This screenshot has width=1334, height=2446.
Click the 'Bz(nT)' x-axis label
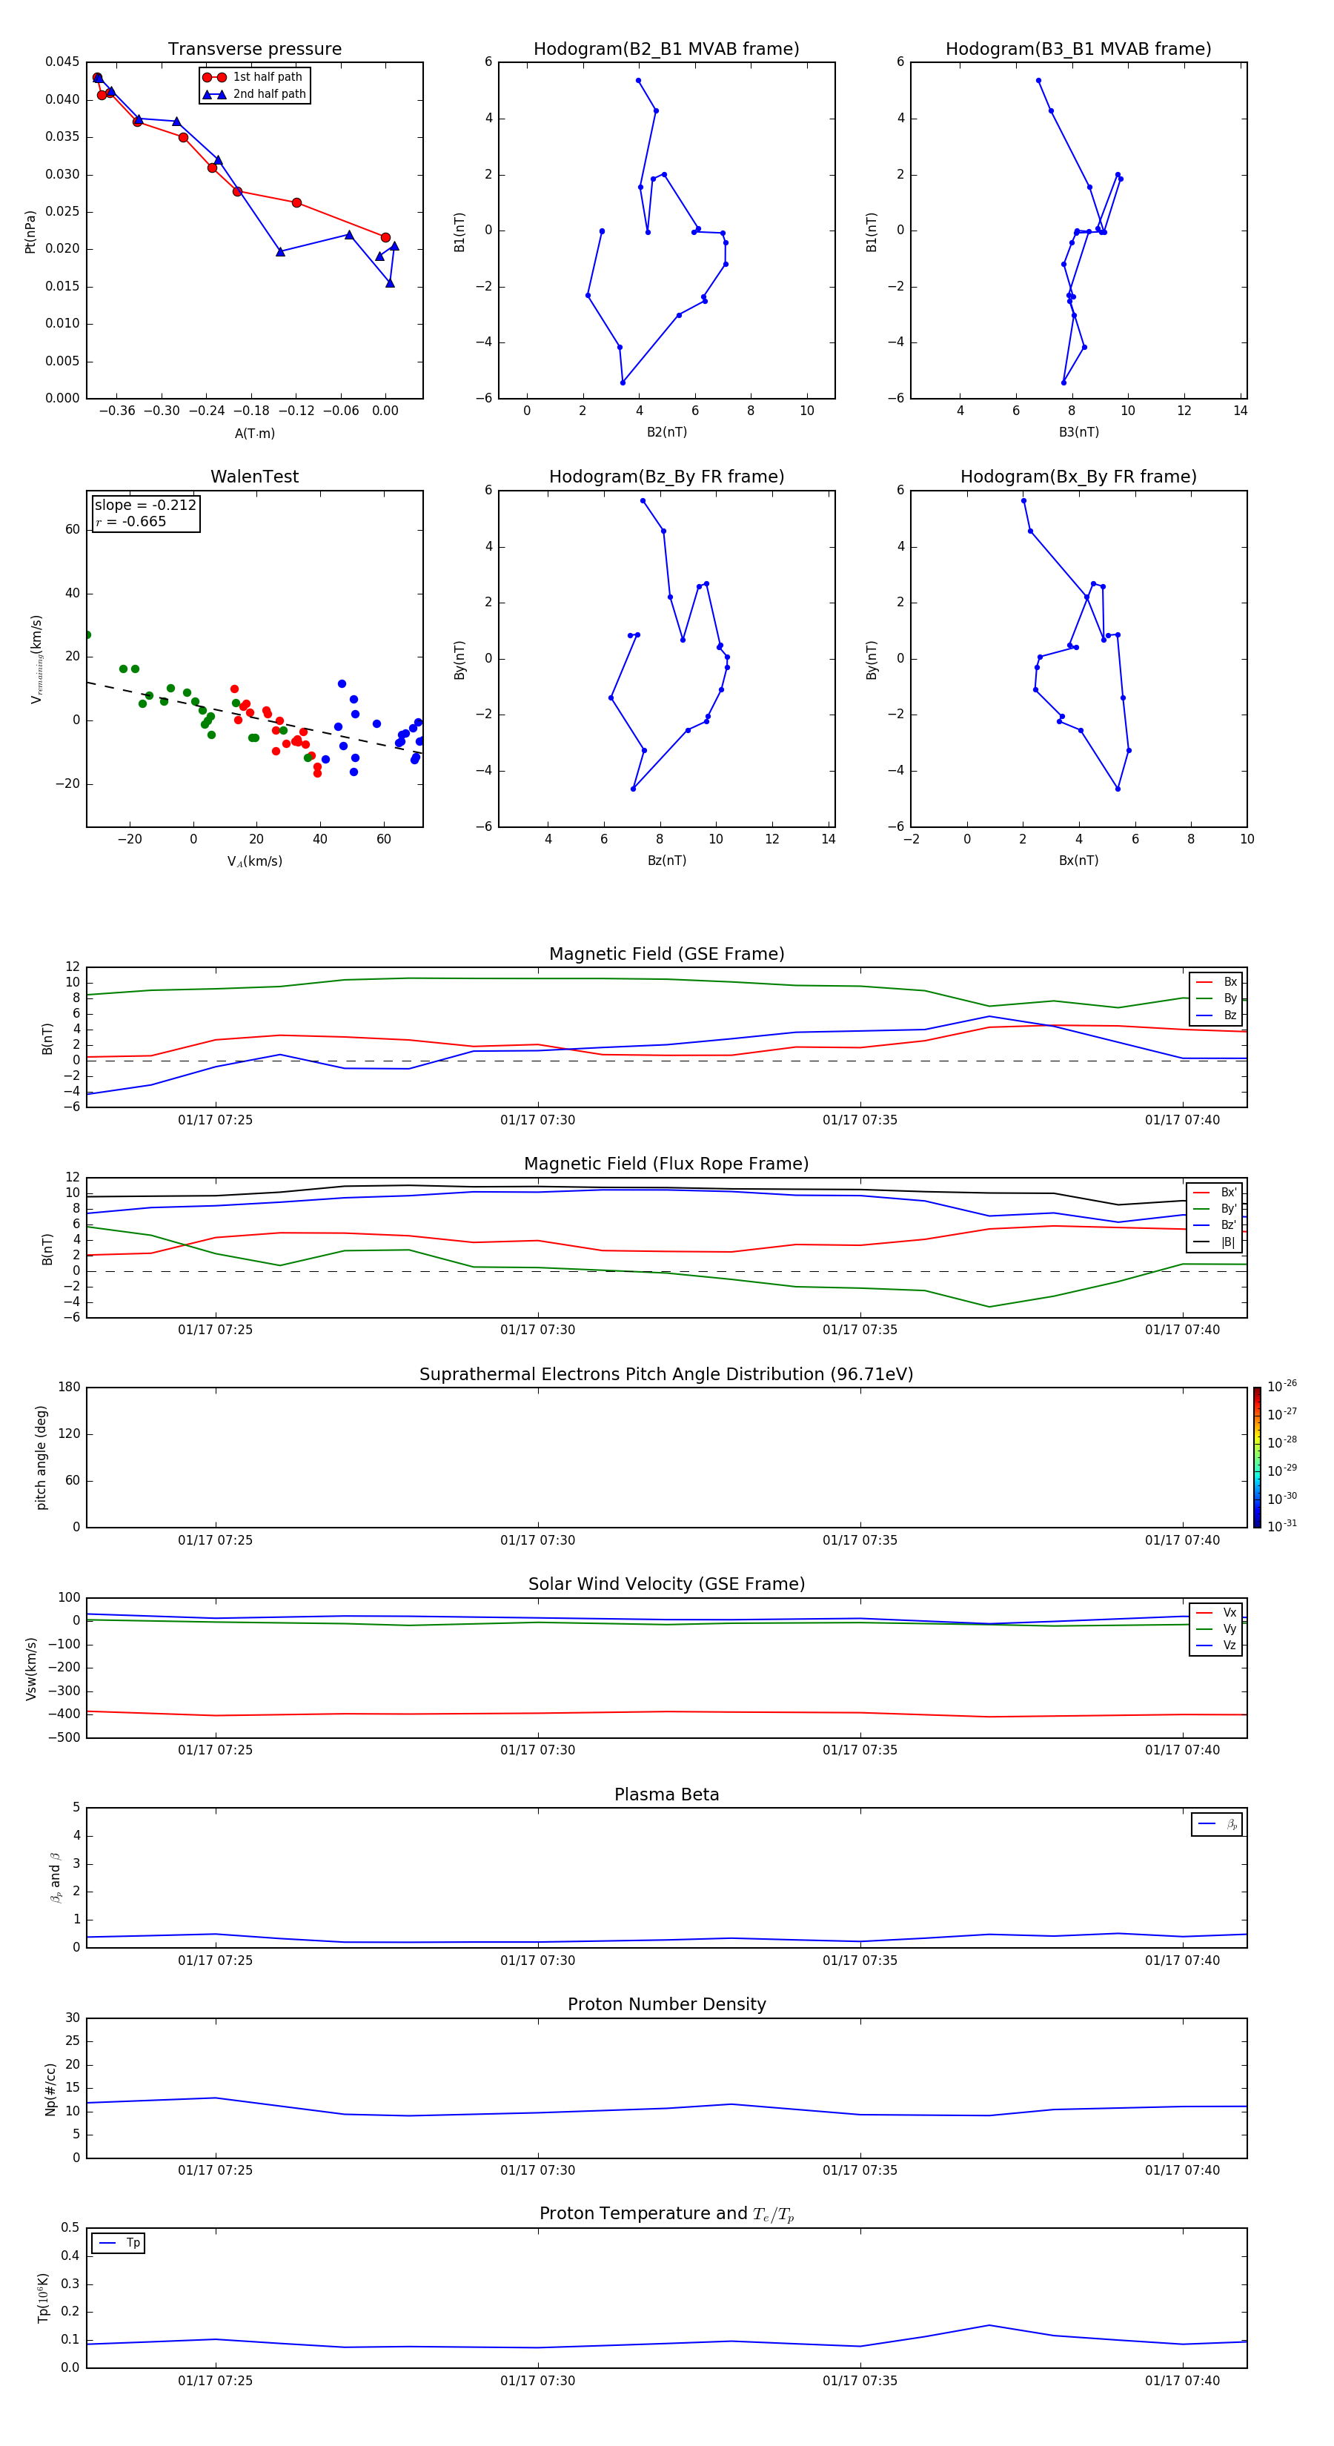click(x=666, y=861)
